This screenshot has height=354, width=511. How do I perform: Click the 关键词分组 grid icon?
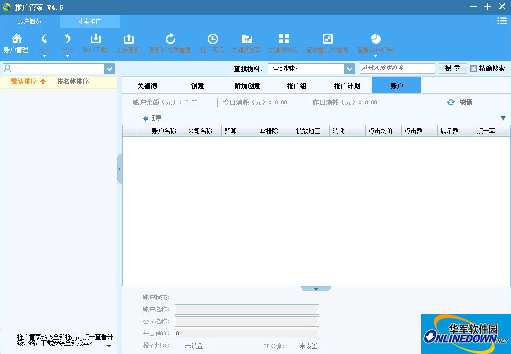coord(283,39)
